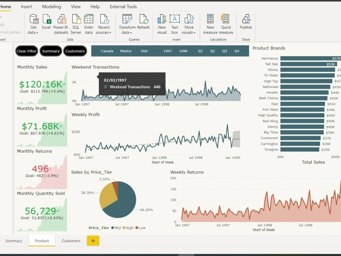Add a new report page
The width and height of the screenshot is (341, 256).
pyautogui.click(x=93, y=241)
